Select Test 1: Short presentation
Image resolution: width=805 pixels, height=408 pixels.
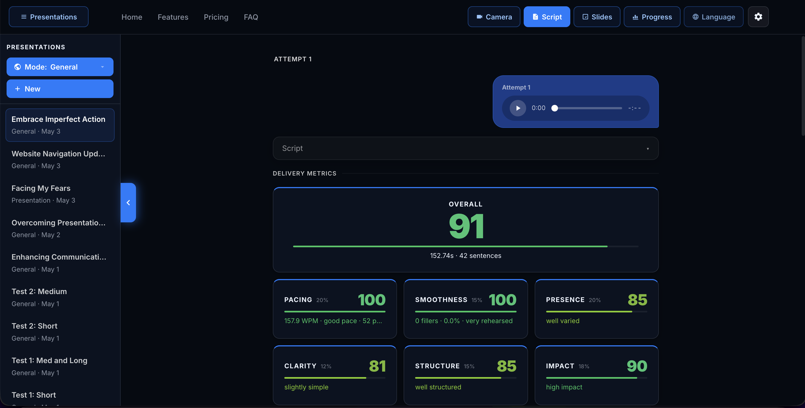click(x=60, y=396)
